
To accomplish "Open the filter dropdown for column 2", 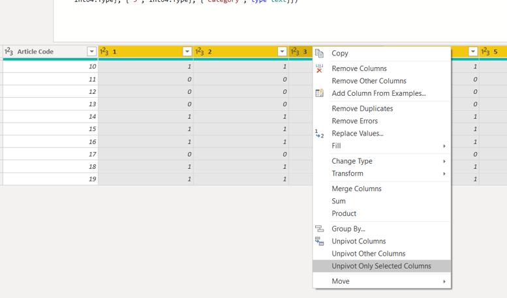I will (x=282, y=52).
